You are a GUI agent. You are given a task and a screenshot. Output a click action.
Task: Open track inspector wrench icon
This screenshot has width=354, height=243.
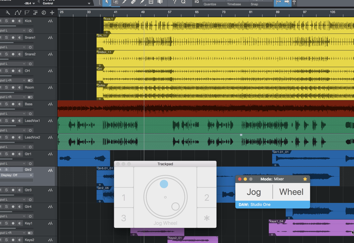click(8, 13)
